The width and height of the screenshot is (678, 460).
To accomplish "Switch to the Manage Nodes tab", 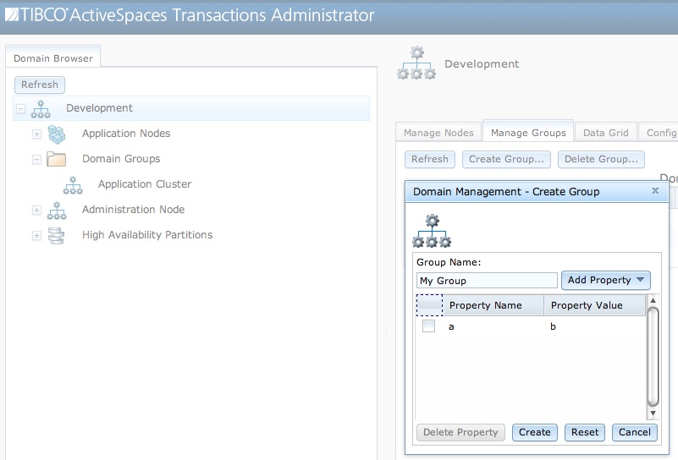I will pos(438,133).
